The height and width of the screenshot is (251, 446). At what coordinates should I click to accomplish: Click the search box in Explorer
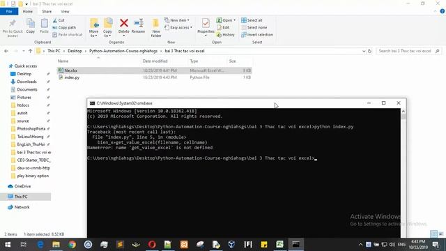[x=409, y=51]
